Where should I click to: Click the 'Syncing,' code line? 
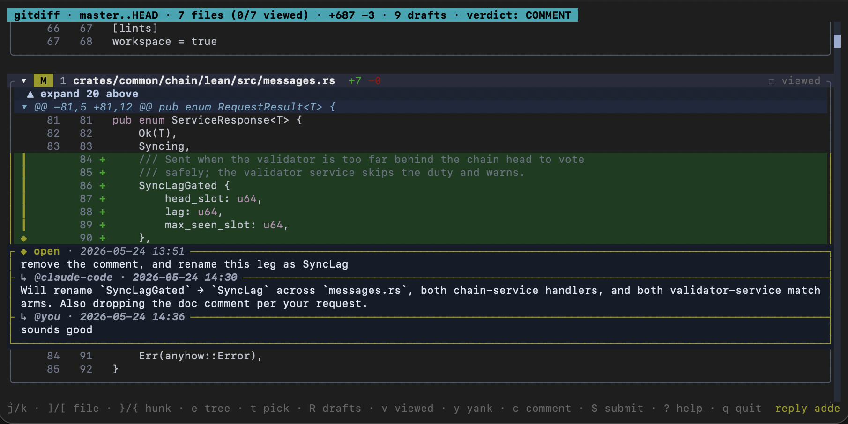[164, 146]
